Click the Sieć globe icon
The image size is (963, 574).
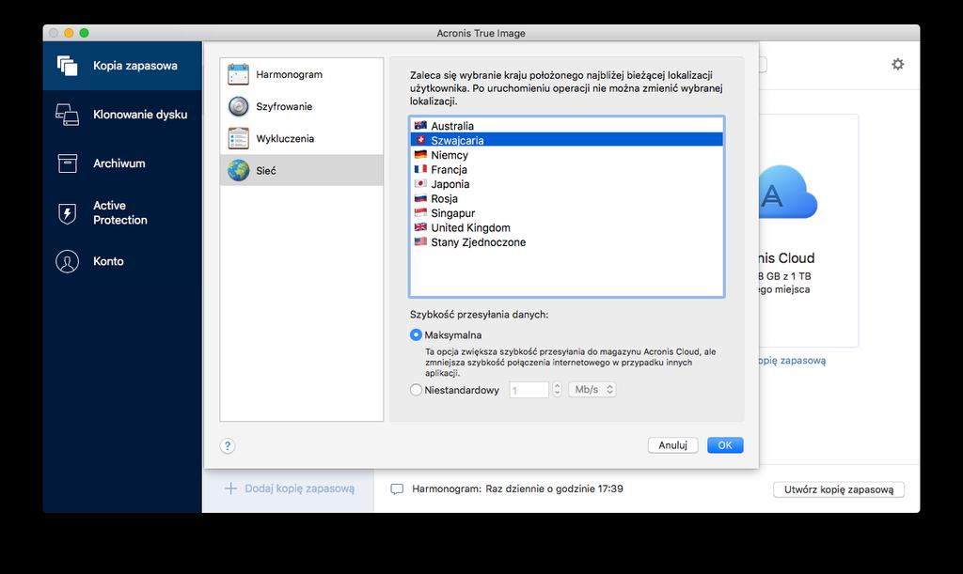click(238, 170)
